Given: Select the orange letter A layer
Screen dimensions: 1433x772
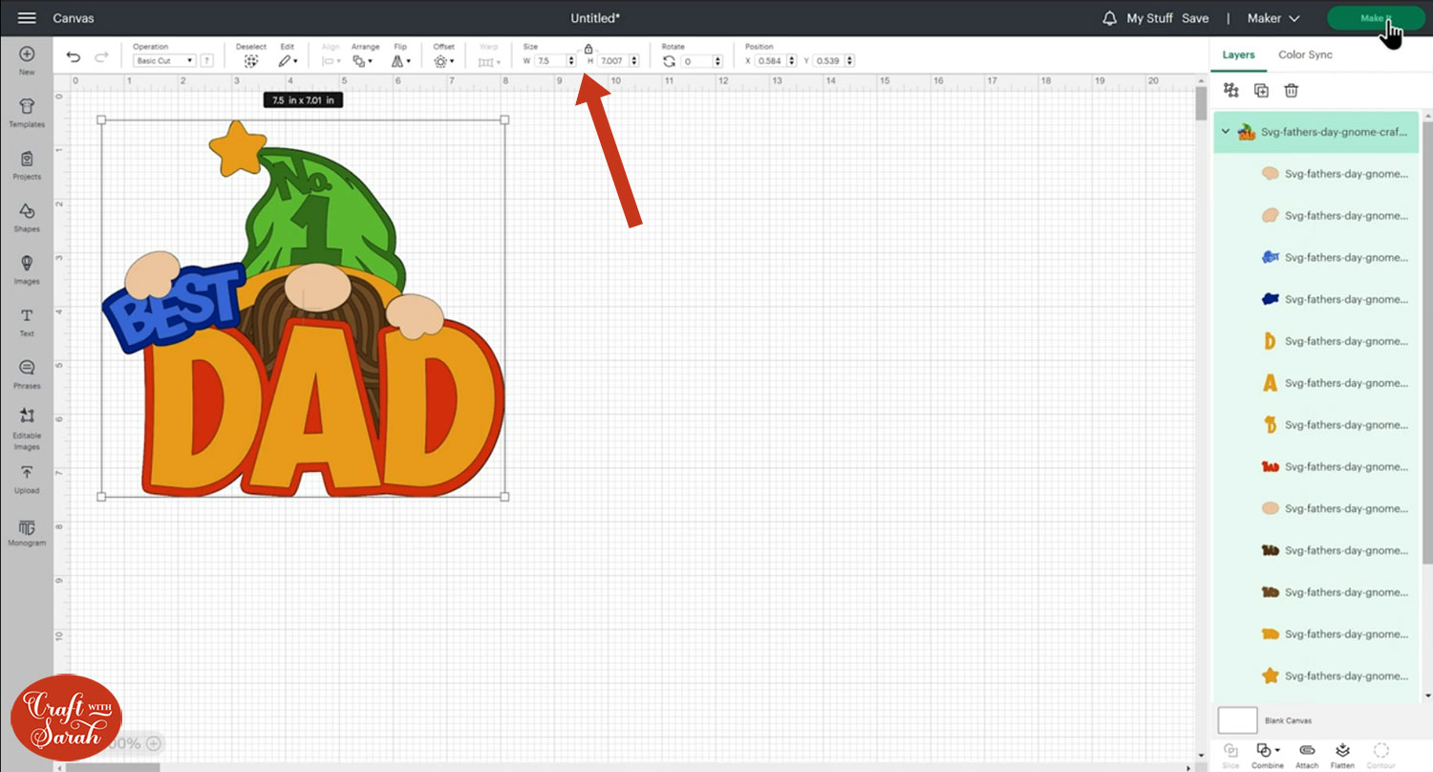Looking at the screenshot, I should pos(1315,383).
